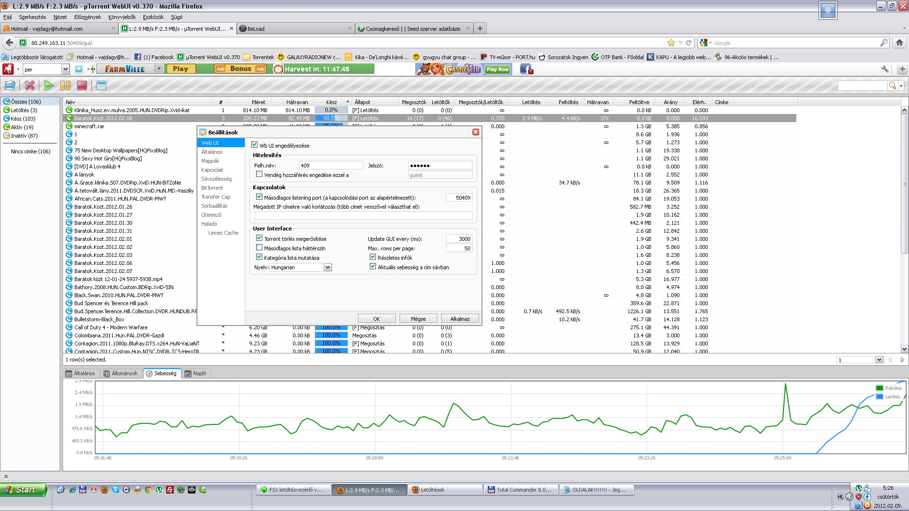Image resolution: width=909 pixels, height=511 pixels.
Task: Click the red Stop torrent icon
Action: [x=82, y=86]
